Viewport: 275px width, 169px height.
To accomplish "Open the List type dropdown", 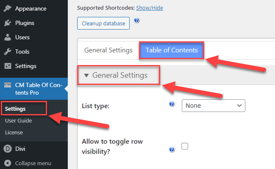I will pyautogui.click(x=214, y=106).
